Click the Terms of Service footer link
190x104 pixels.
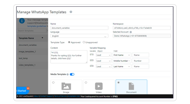click(x=60, y=96)
